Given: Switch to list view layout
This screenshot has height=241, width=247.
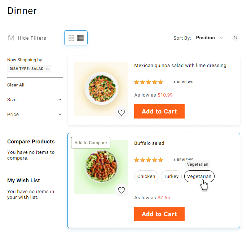Looking at the screenshot, I should (x=80, y=38).
